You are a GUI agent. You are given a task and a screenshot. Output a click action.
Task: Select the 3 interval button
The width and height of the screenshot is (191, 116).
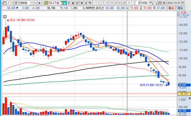[x=99, y=3]
